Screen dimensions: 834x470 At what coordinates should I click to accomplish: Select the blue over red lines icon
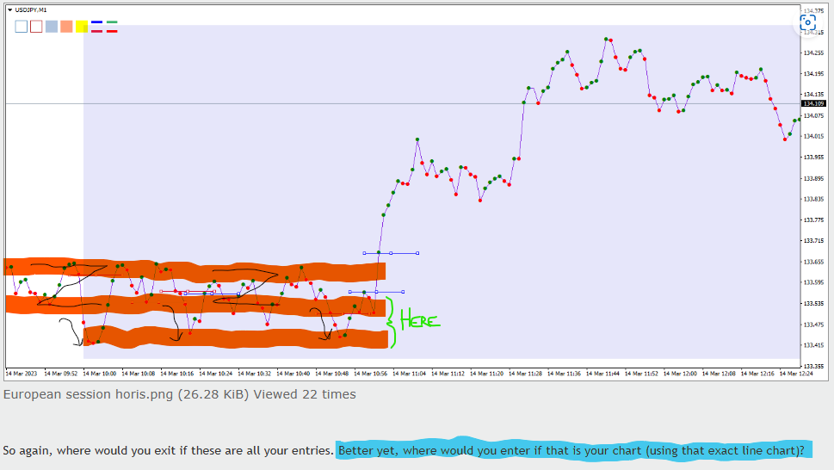pyautogui.click(x=96, y=27)
